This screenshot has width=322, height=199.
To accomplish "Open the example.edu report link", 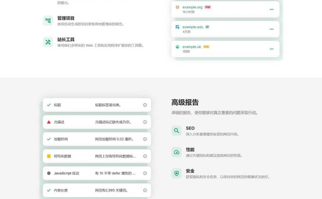I will (x=192, y=27).
